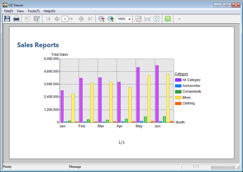Click the 3,600,000 axis value
The image size is (243, 172).
click(x=51, y=84)
